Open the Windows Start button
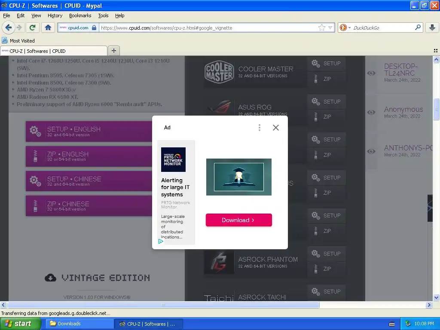 tap(20, 324)
